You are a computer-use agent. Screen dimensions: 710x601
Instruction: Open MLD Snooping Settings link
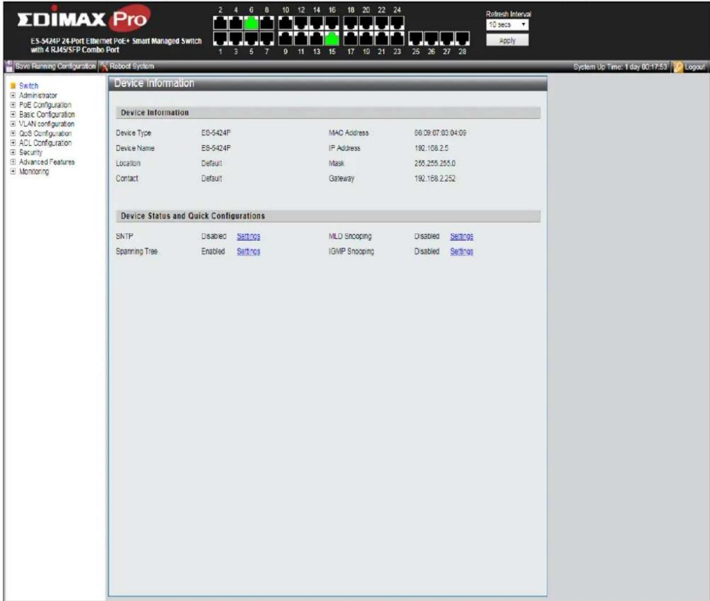pyautogui.click(x=461, y=236)
